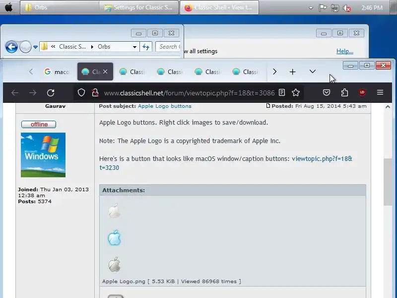Go forward in the Orbs Explorer window
The width and height of the screenshot is (397, 298).
25,47
